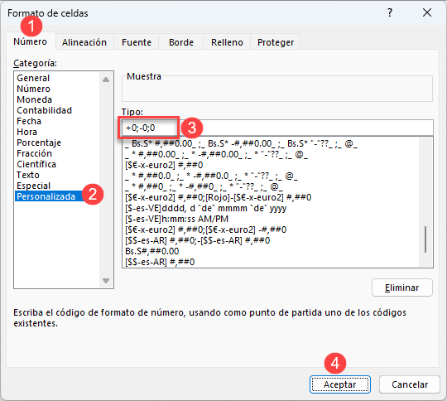
Task: Click the Eliminar button
Action: tap(402, 287)
